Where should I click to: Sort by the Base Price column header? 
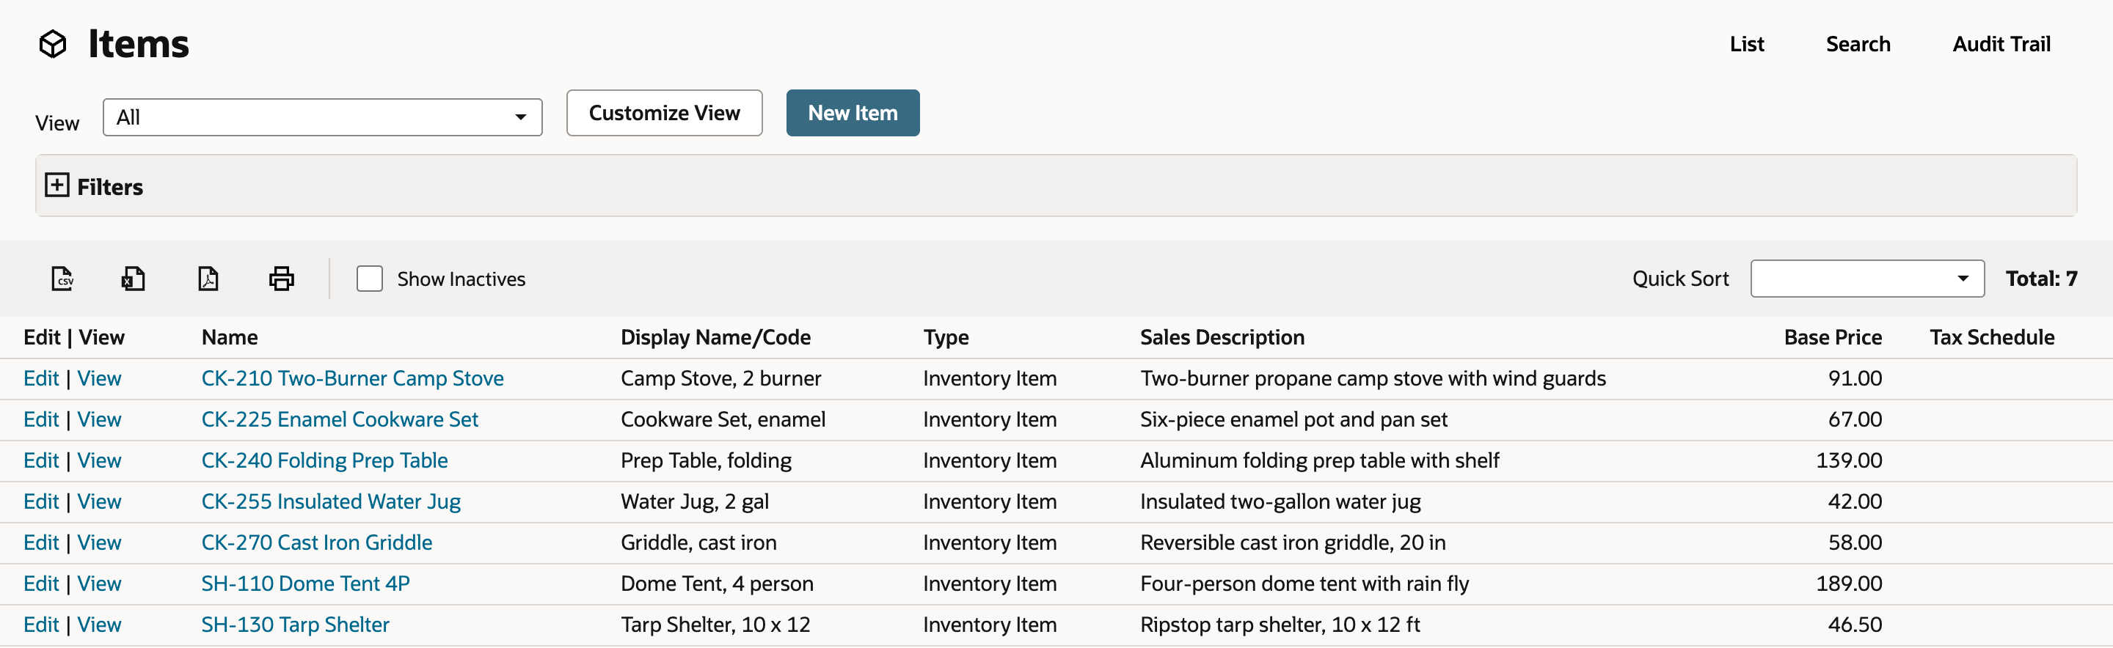click(1833, 337)
